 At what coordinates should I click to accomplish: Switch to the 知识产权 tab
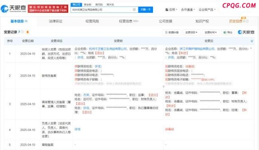click(x=202, y=21)
